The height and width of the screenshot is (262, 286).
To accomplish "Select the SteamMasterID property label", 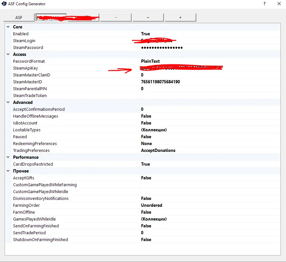I will coord(27,82).
